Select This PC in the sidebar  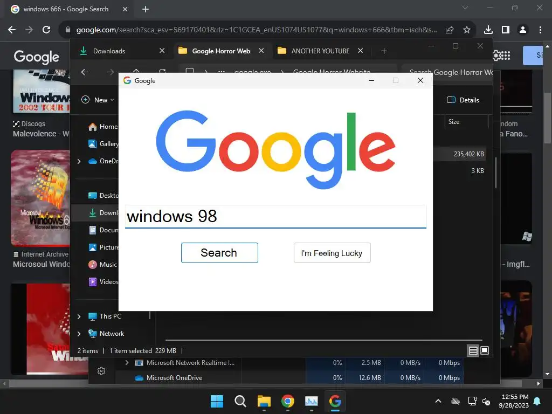(105, 316)
